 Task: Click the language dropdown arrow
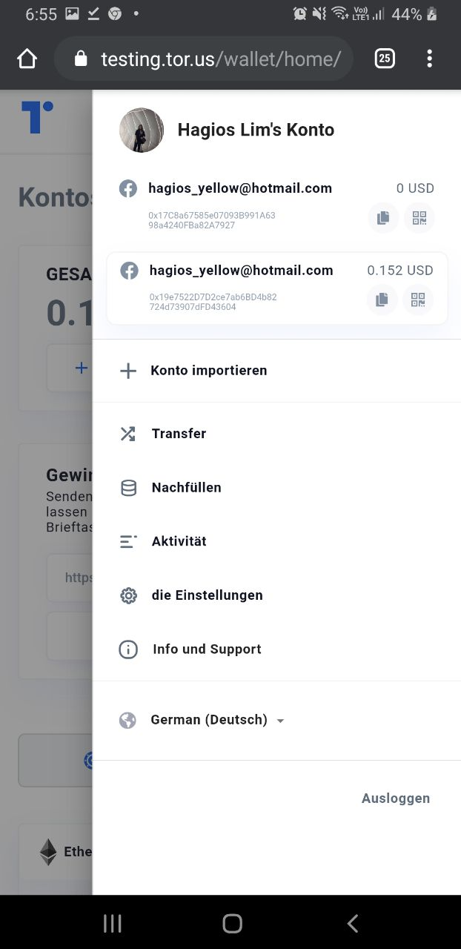pos(280,721)
